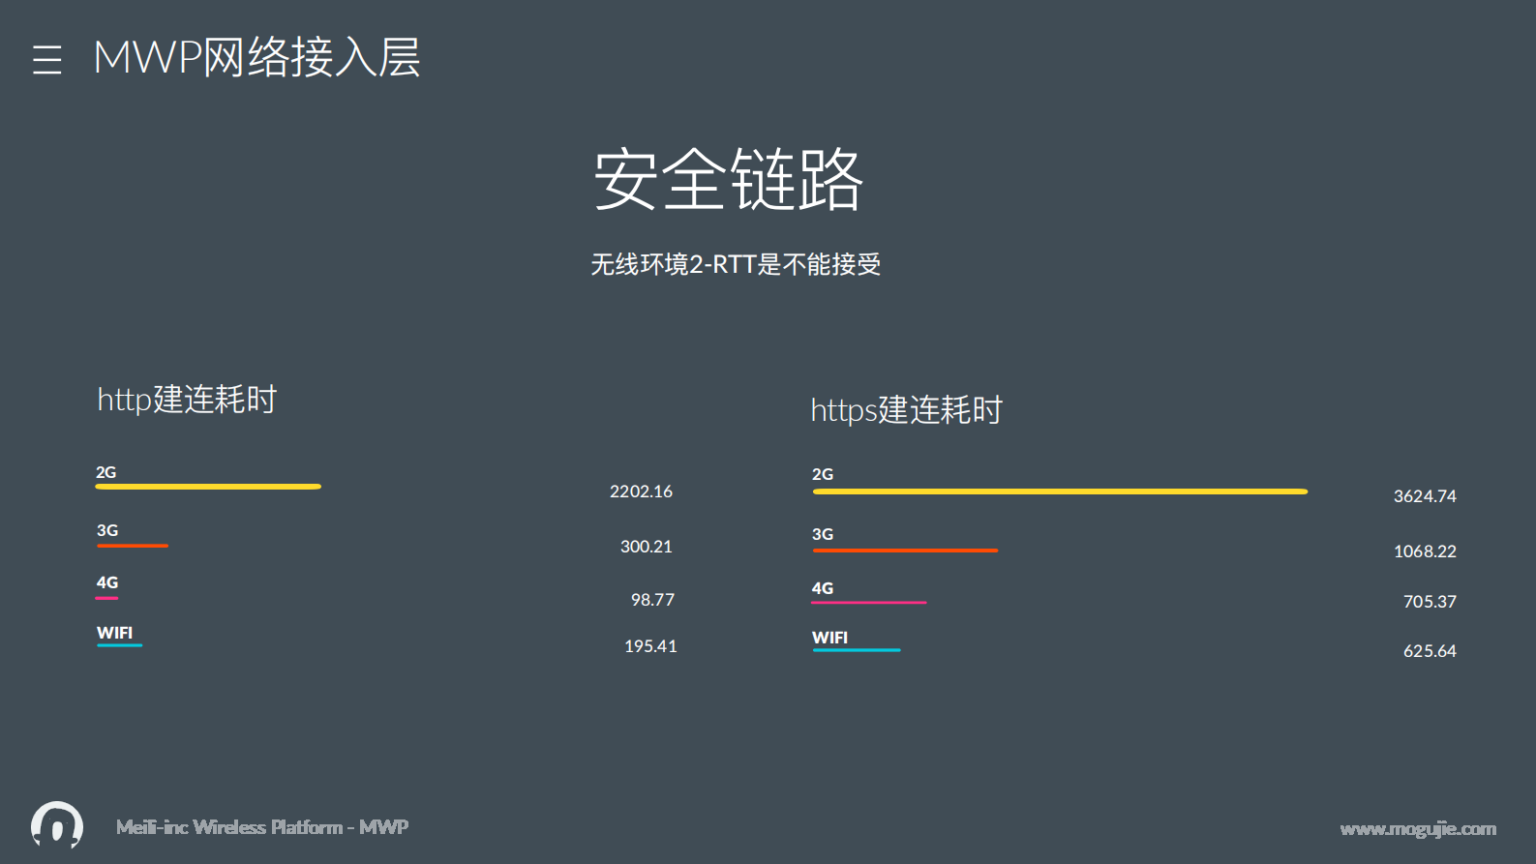Click the value 705.37
Image resolution: width=1536 pixels, height=864 pixels.
click(x=1430, y=602)
